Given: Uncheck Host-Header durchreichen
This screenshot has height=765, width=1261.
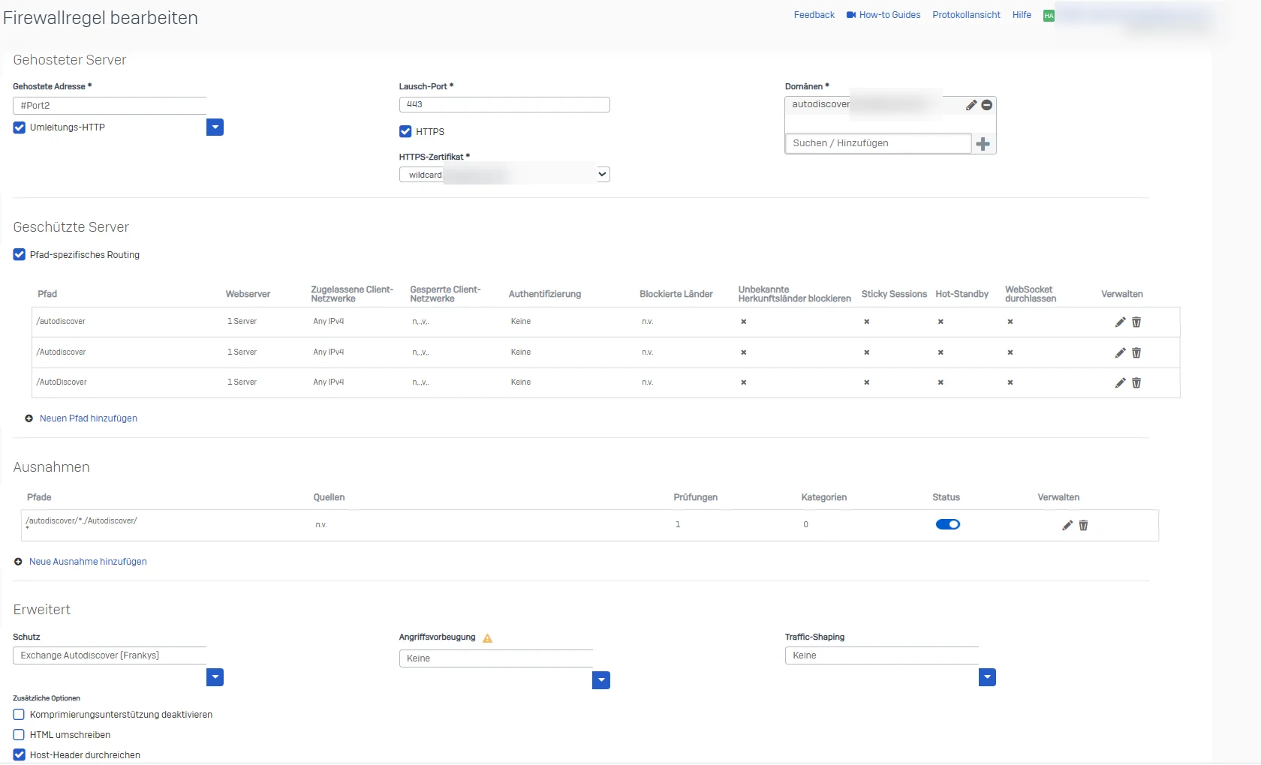Looking at the screenshot, I should 20,755.
